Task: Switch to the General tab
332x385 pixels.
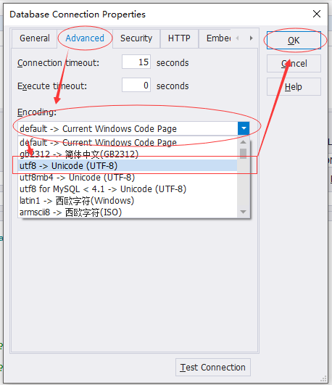Action: click(x=34, y=38)
